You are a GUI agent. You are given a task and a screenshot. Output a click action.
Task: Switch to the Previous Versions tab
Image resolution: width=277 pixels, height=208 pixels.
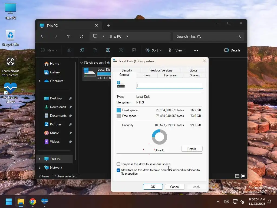[161, 70]
